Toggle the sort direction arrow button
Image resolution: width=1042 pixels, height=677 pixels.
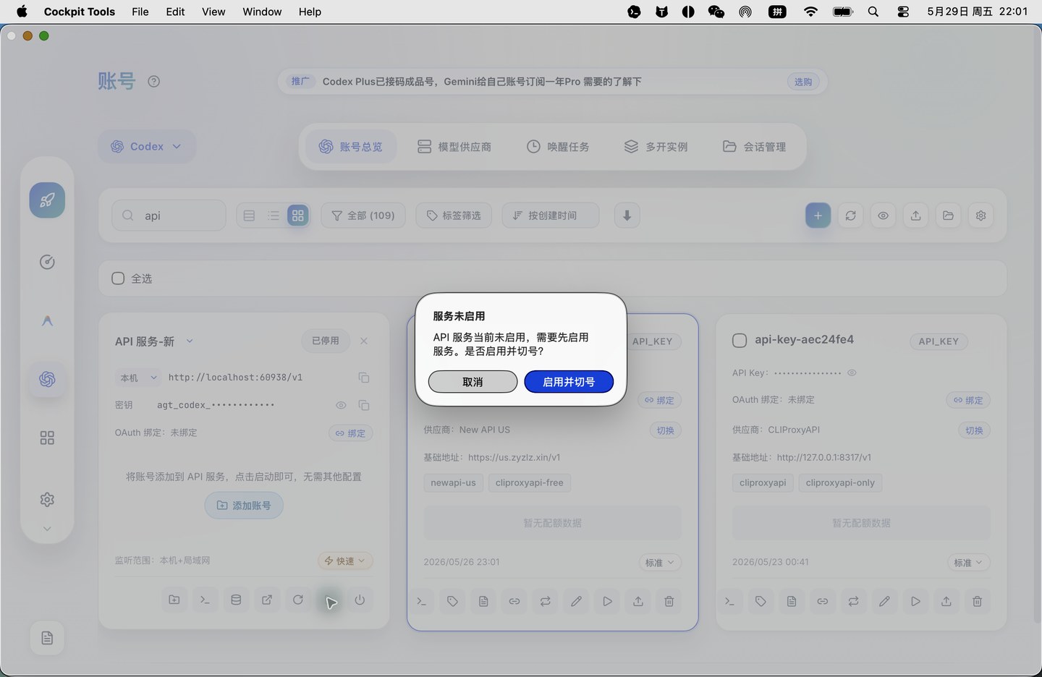point(627,216)
